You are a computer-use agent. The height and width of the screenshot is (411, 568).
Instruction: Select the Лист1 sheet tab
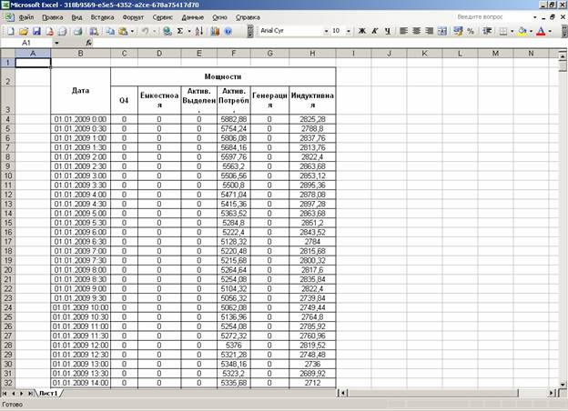[x=48, y=393]
